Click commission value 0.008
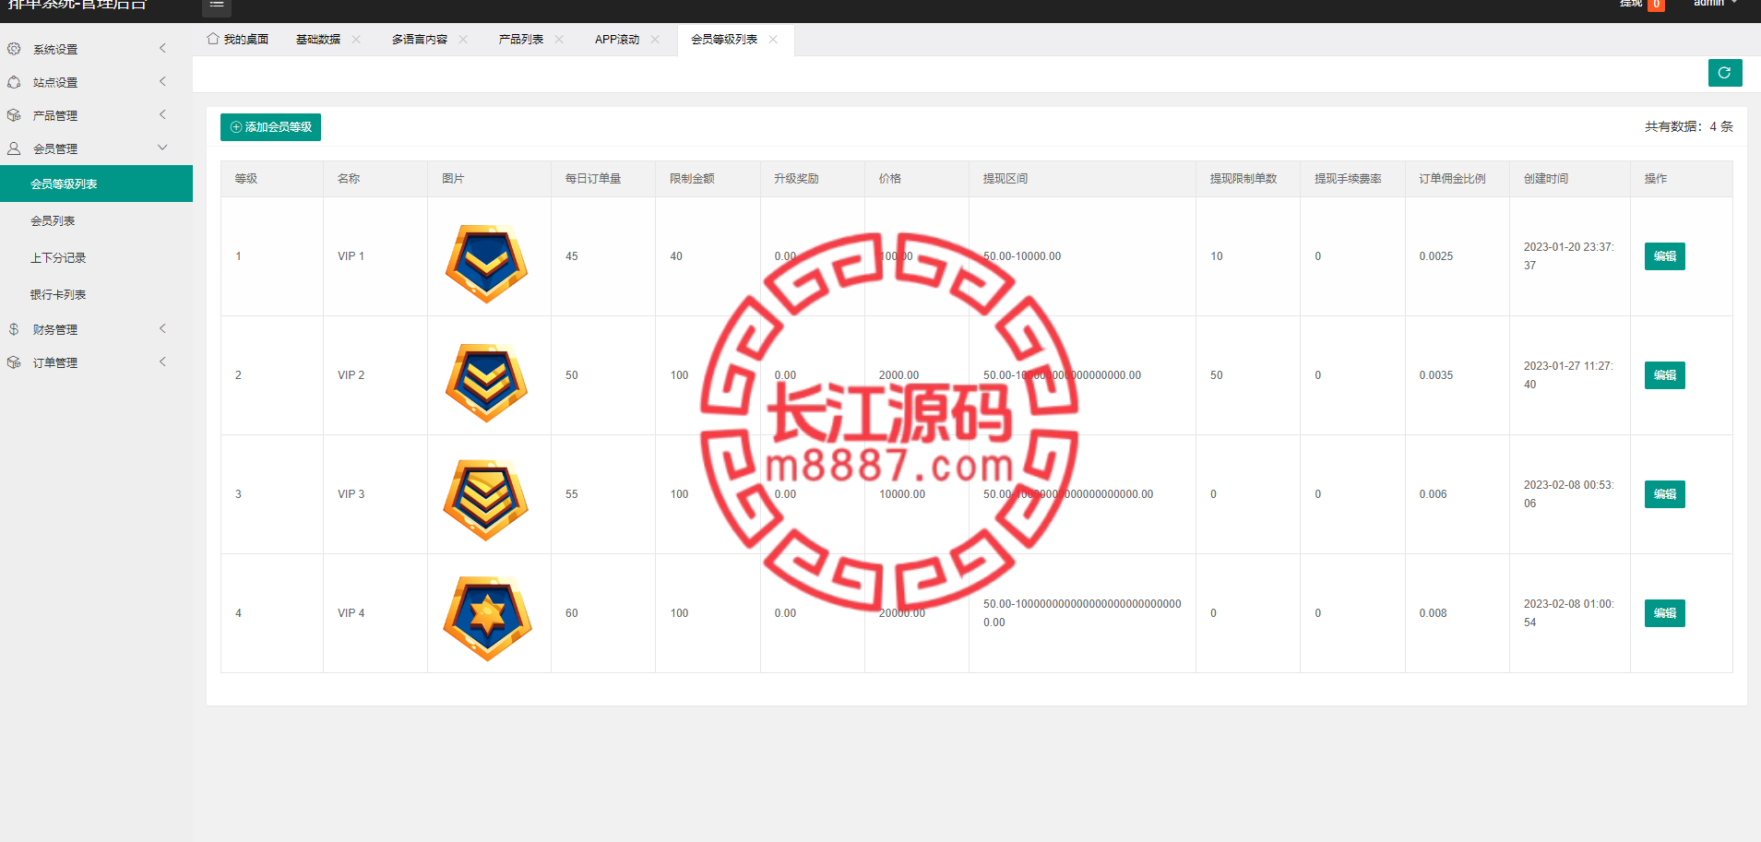The height and width of the screenshot is (842, 1761). pyautogui.click(x=1433, y=613)
